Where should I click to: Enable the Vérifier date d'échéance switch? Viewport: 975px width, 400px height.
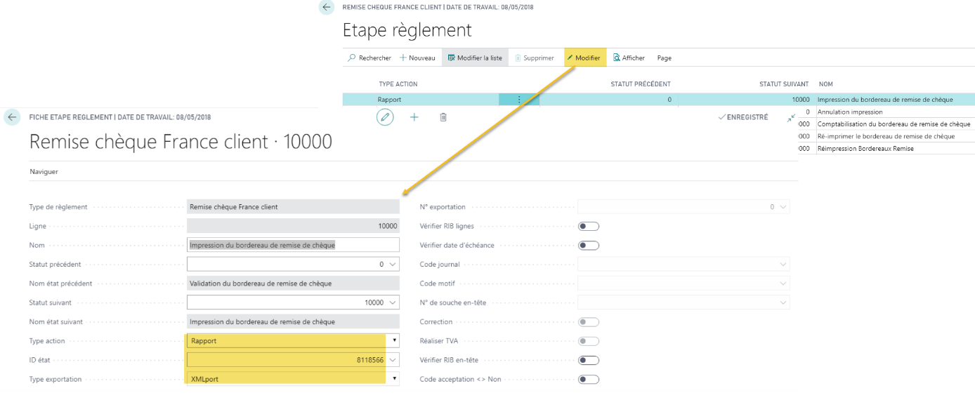tap(588, 246)
